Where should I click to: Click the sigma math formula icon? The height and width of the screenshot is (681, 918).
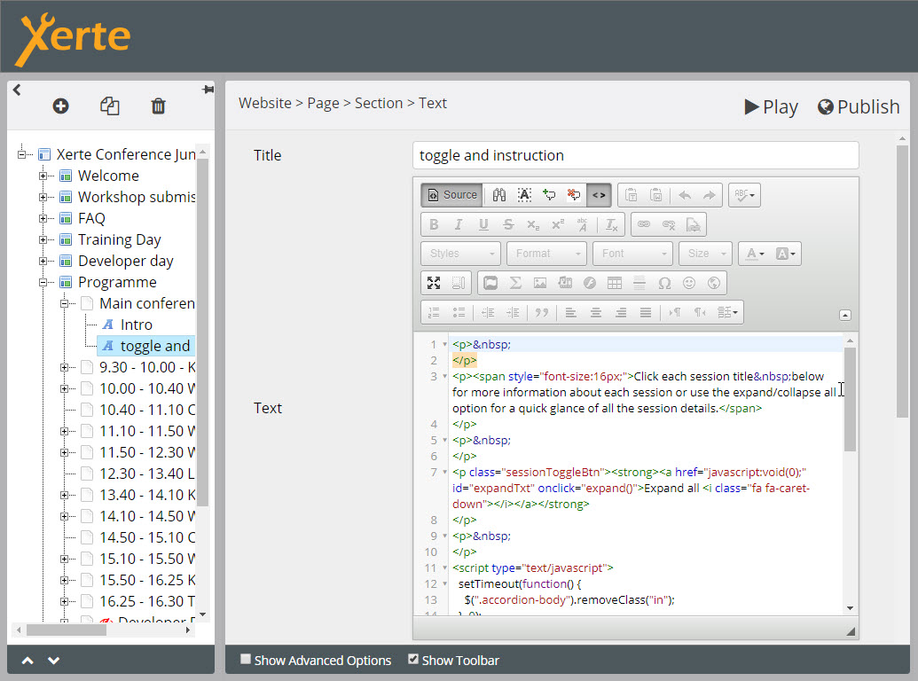515,283
